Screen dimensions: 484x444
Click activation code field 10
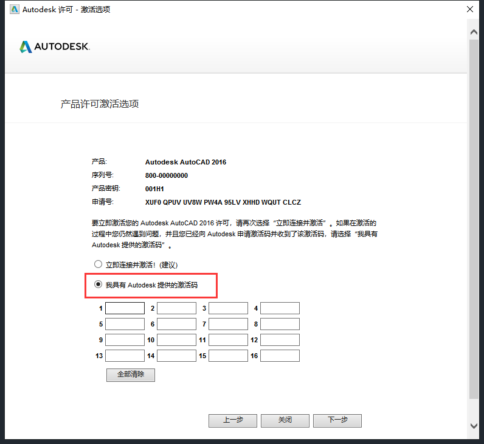[176, 340]
